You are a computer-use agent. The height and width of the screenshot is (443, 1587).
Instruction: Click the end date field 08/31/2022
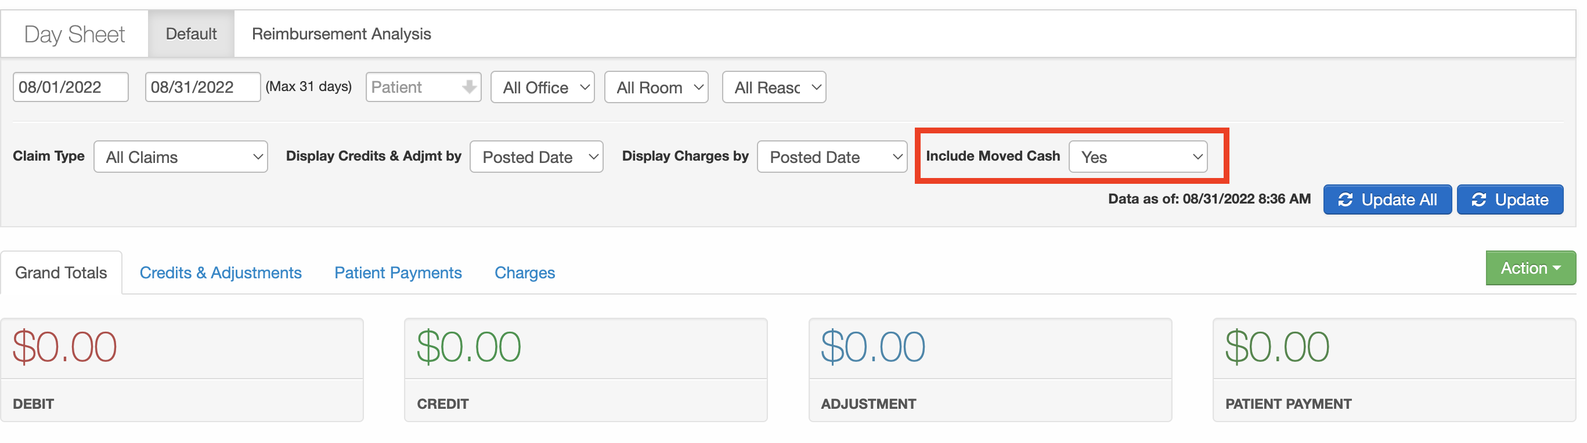tap(203, 87)
